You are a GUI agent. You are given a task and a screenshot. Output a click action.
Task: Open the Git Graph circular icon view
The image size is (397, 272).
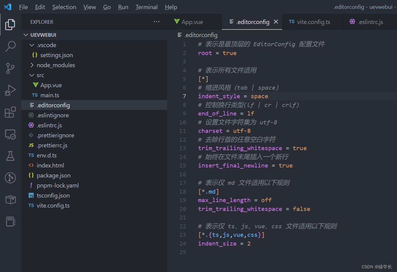coord(10,177)
